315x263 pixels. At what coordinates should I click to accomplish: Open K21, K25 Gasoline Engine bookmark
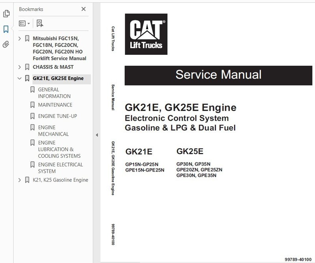coord(61,180)
